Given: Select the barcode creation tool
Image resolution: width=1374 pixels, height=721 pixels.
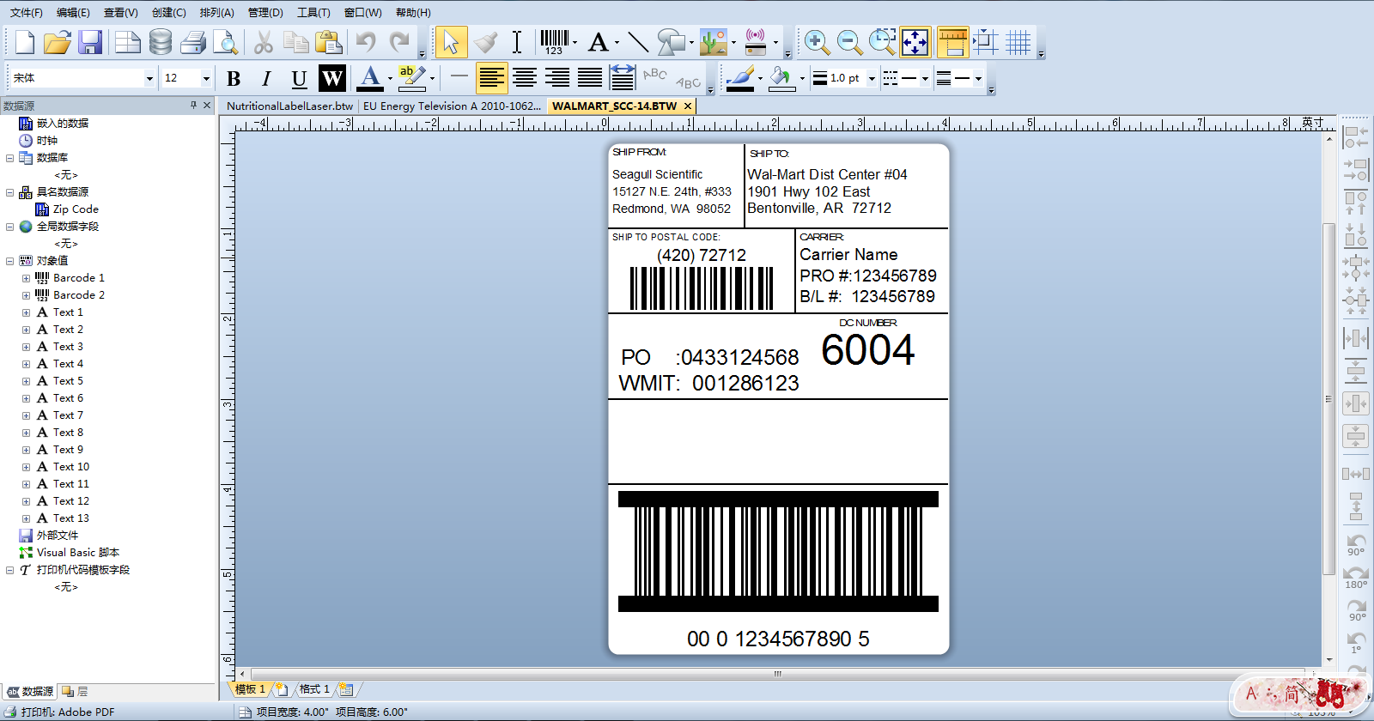Looking at the screenshot, I should click(x=555, y=42).
